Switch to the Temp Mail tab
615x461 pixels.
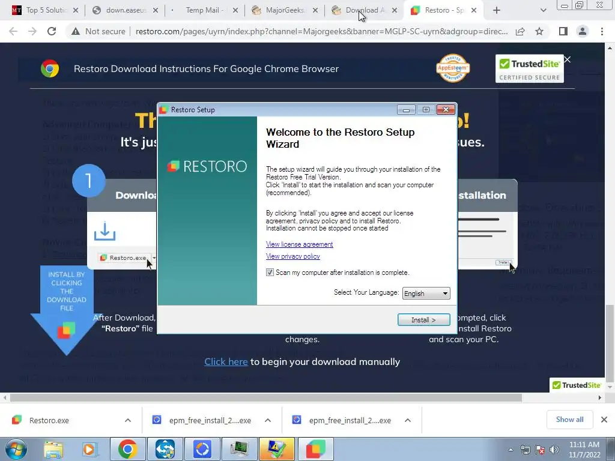pyautogui.click(x=203, y=10)
